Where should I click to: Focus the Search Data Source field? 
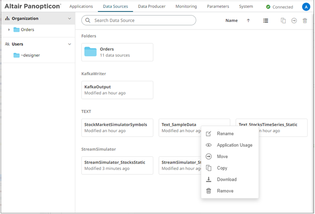142,20
